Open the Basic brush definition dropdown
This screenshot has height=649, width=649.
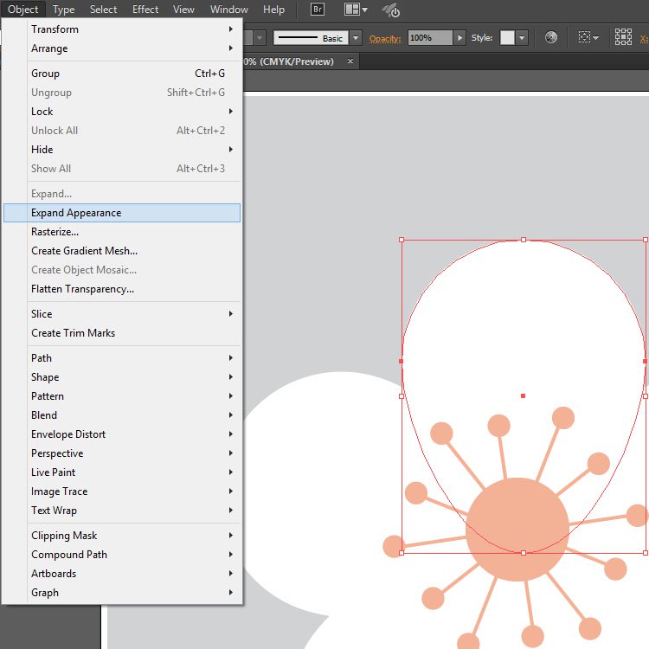[356, 38]
